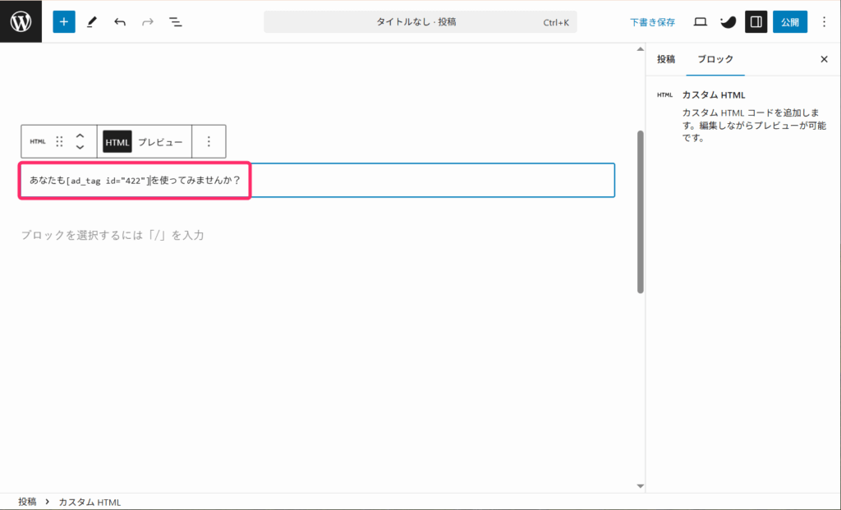The height and width of the screenshot is (510, 841).
Task: Undo the last change
Action: point(120,22)
